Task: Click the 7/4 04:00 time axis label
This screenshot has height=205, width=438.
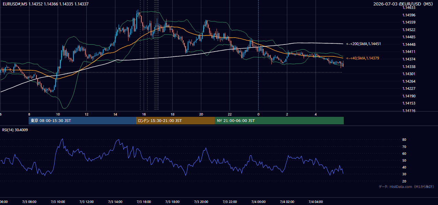Action: [316, 202]
